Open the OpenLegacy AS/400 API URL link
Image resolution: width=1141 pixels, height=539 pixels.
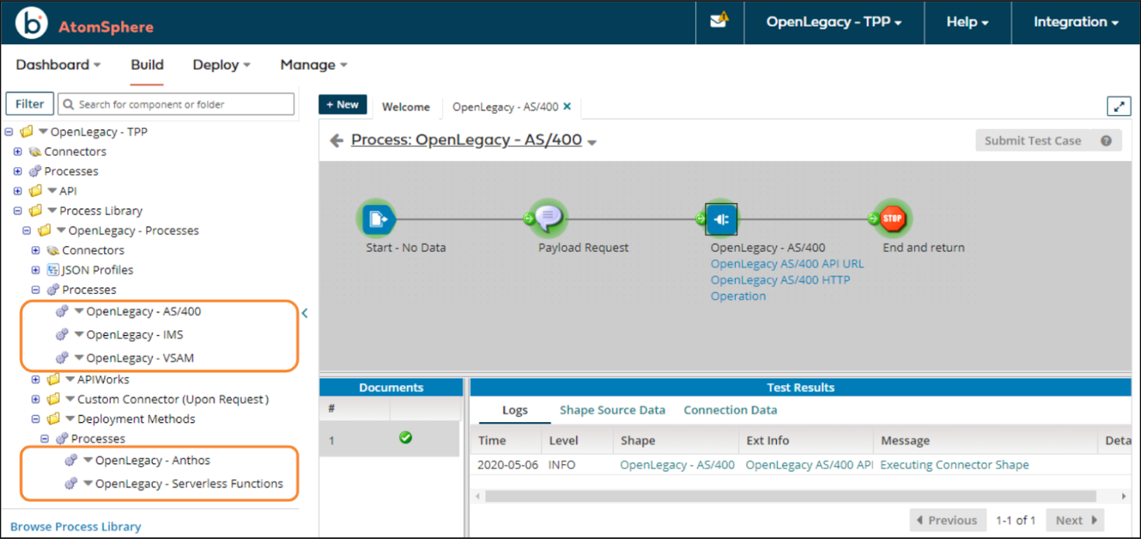787,264
